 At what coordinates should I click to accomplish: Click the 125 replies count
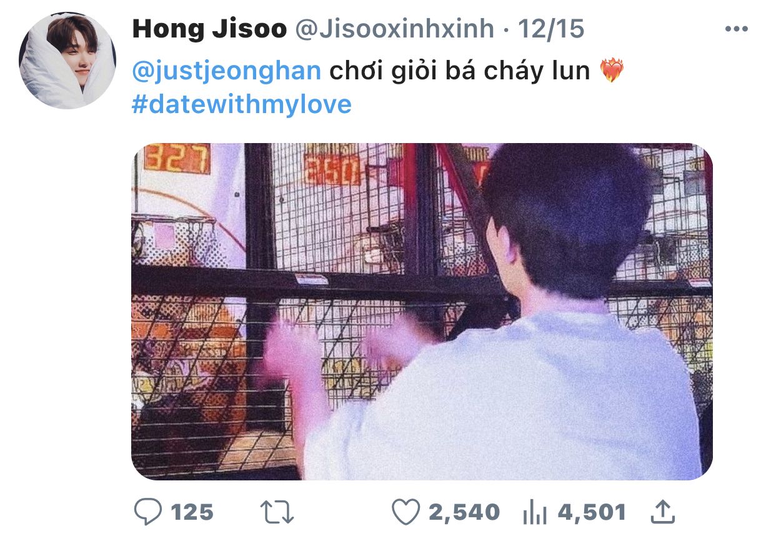pyautogui.click(x=192, y=514)
